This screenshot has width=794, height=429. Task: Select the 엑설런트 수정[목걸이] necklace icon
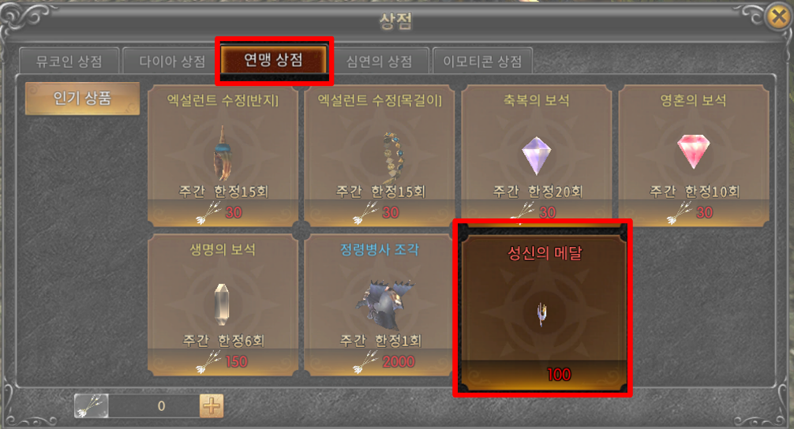coord(392,158)
